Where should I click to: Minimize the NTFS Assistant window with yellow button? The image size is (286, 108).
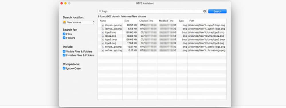[x=65, y=3]
